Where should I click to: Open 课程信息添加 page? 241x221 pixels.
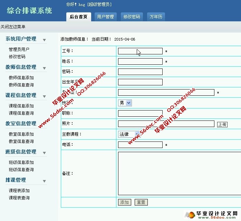[21, 106]
